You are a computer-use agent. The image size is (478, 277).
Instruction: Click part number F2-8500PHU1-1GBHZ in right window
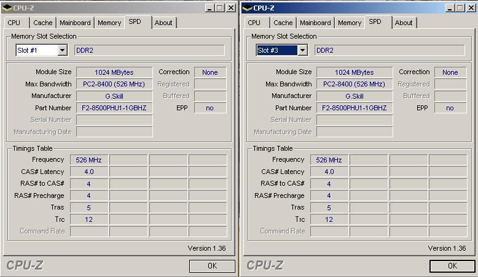(x=355, y=108)
